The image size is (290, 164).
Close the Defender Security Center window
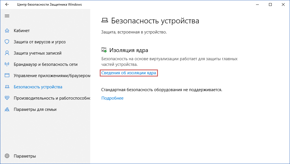tap(283, 5)
